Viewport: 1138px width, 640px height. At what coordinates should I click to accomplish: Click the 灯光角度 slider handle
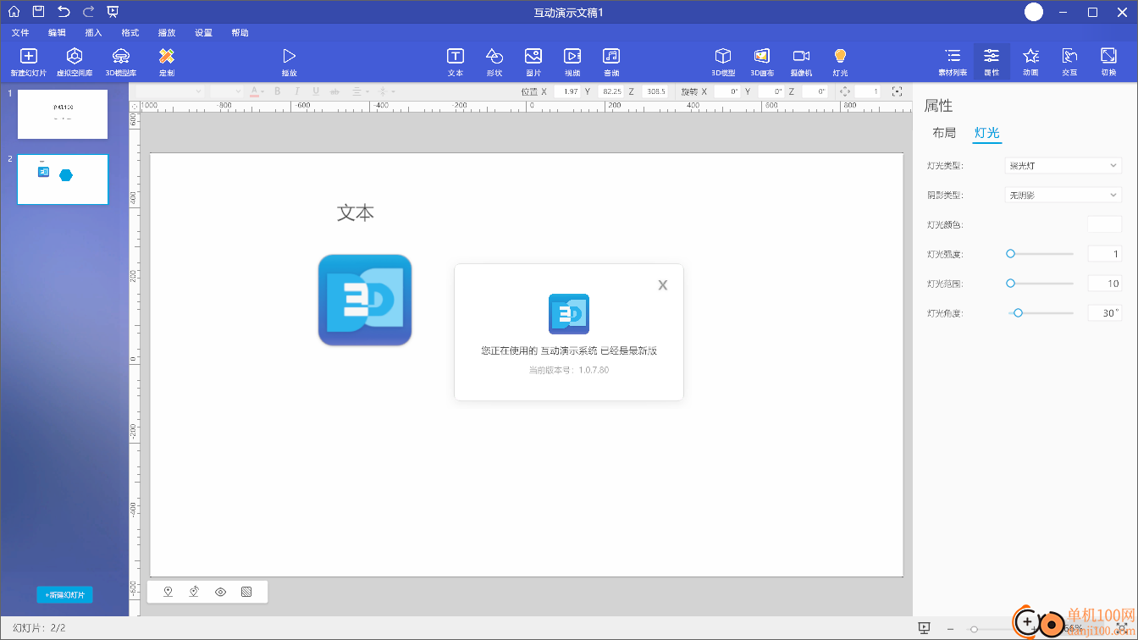point(1019,313)
